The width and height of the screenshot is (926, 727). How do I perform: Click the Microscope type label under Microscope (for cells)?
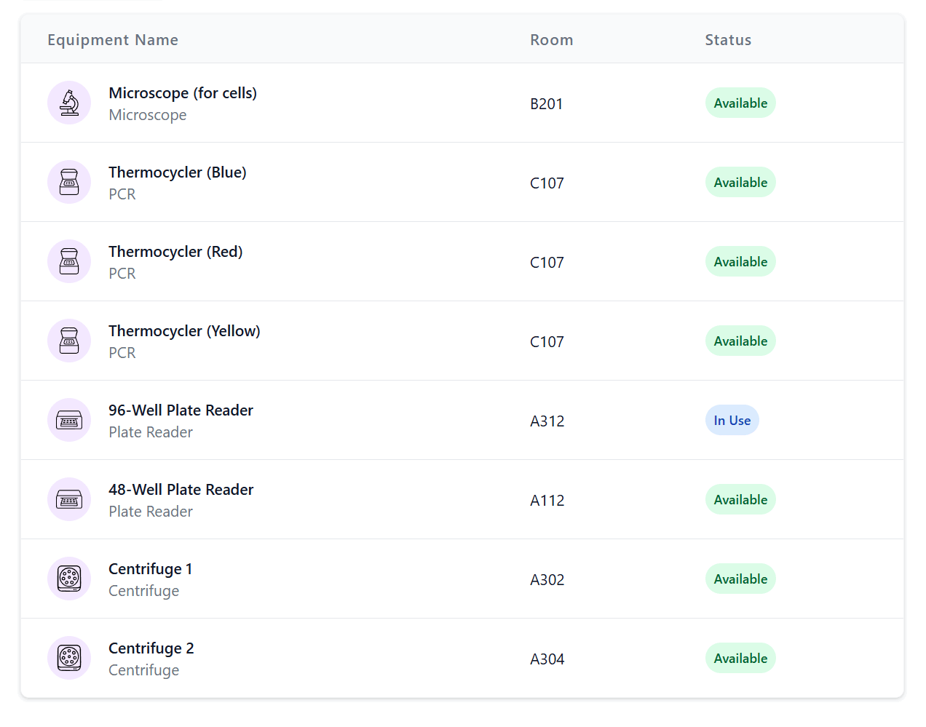click(x=147, y=115)
